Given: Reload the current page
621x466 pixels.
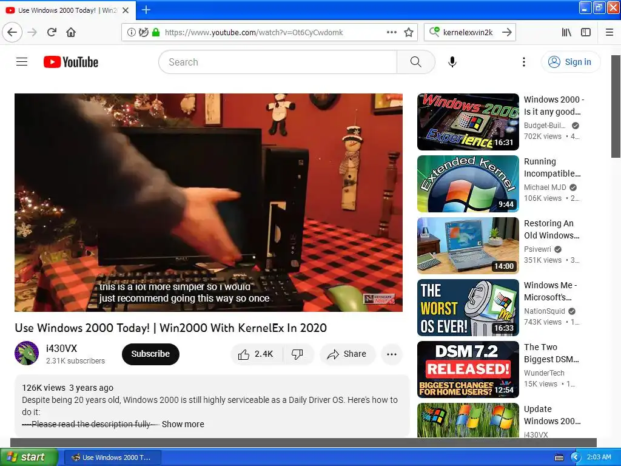Looking at the screenshot, I should [x=52, y=32].
